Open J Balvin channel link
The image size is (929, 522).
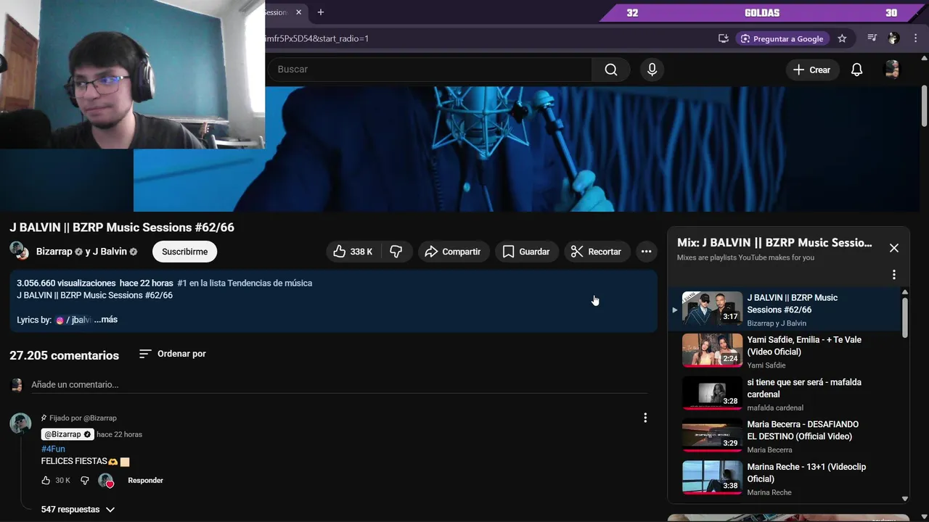(110, 252)
